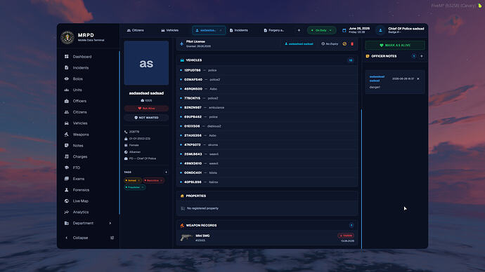Add a new officer note with plus icon
Viewport: 485px width, 272px height.
[421, 56]
